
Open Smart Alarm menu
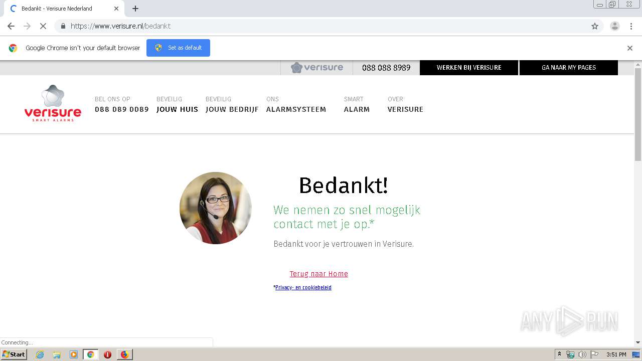pyautogui.click(x=357, y=104)
